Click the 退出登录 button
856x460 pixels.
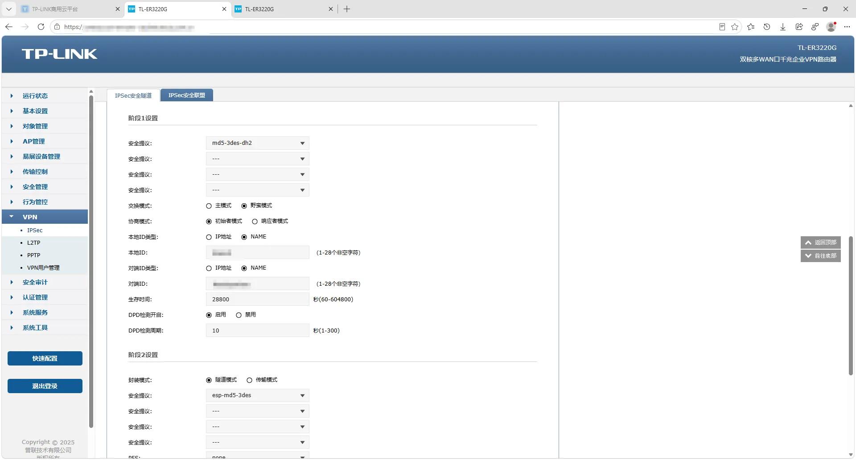(45, 386)
